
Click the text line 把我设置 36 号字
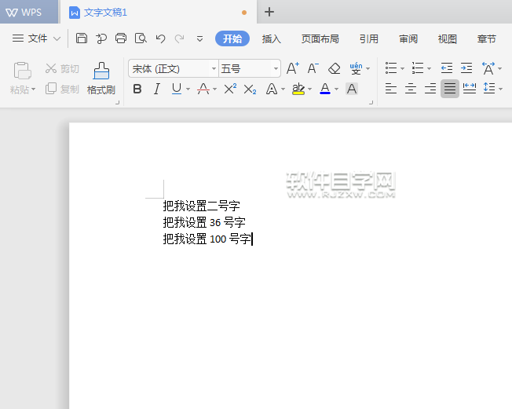204,222
